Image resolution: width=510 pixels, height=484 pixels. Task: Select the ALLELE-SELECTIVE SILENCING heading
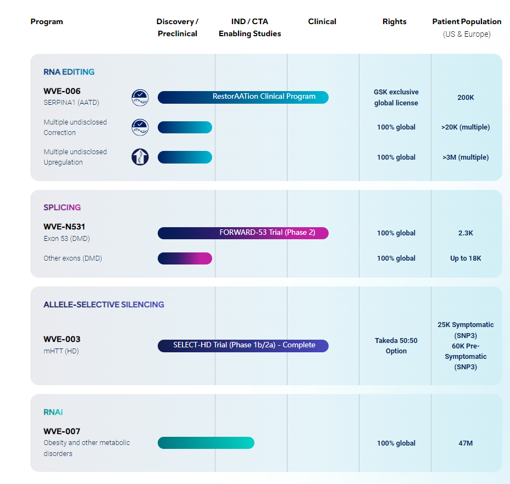point(104,305)
